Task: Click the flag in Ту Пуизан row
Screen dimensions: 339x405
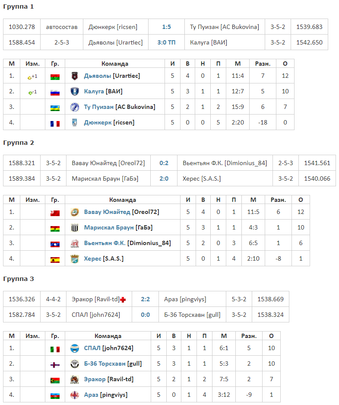Action: coord(55,108)
